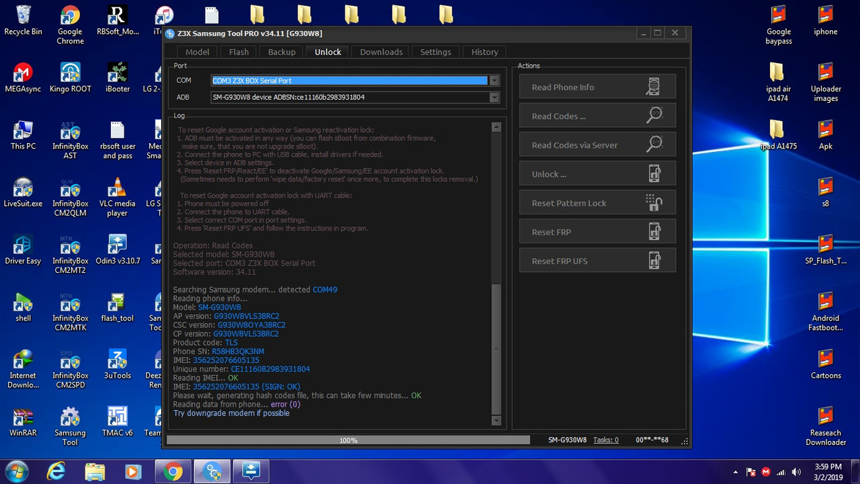Click the volume icon in system tray

coord(797,472)
